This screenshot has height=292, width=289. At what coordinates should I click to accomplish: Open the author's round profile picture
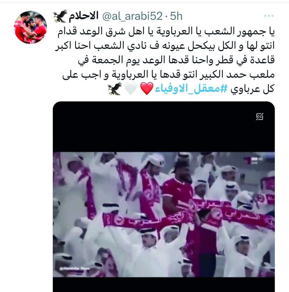pyautogui.click(x=30, y=27)
